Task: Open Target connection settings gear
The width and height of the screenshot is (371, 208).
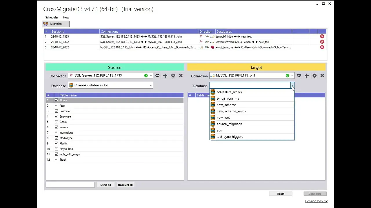Action: click(314, 75)
